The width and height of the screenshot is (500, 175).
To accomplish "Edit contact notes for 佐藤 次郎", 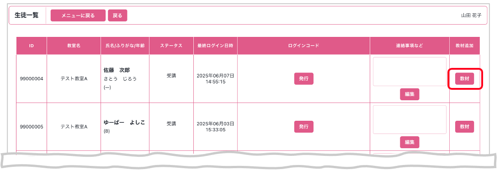I will click(410, 94).
